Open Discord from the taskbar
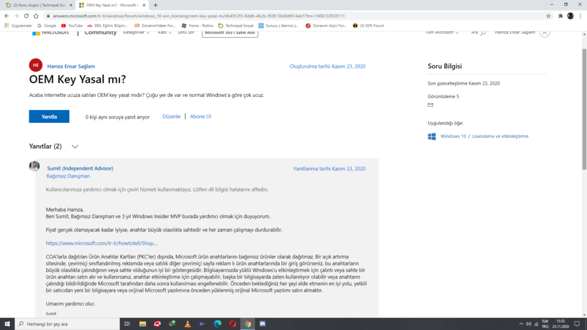The width and height of the screenshot is (587, 330). [x=262, y=324]
